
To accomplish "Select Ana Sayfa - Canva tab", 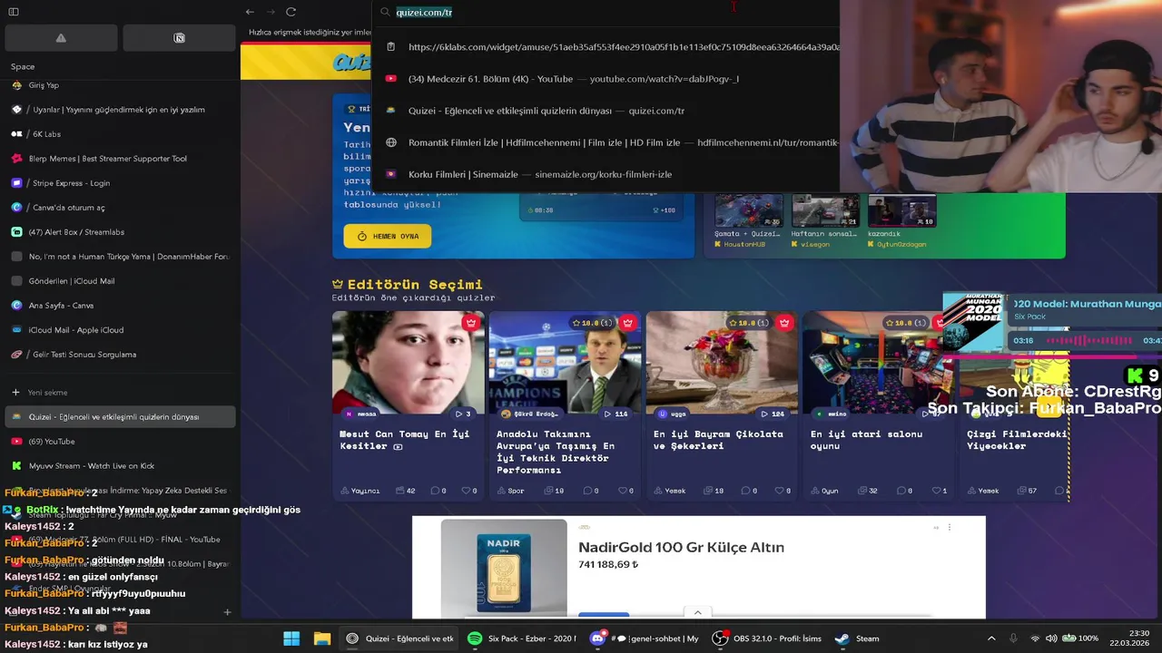I will [120, 306].
